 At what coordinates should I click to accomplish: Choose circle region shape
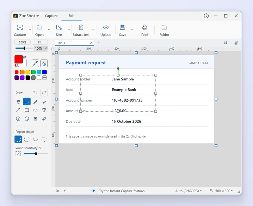point(44,139)
